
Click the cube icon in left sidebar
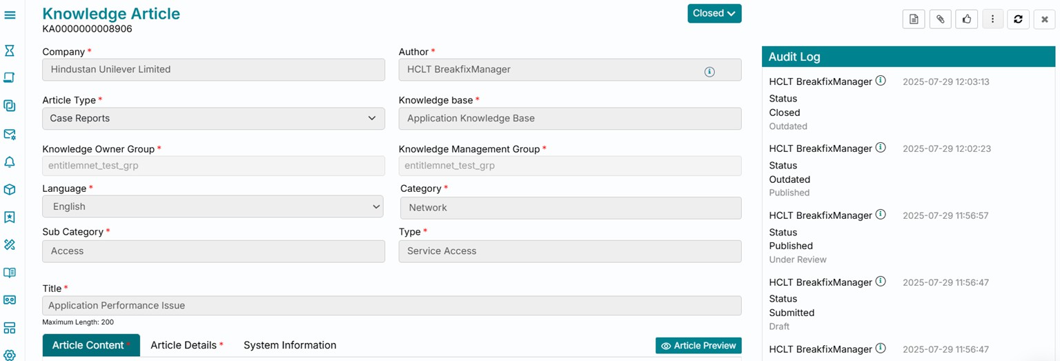(10, 190)
